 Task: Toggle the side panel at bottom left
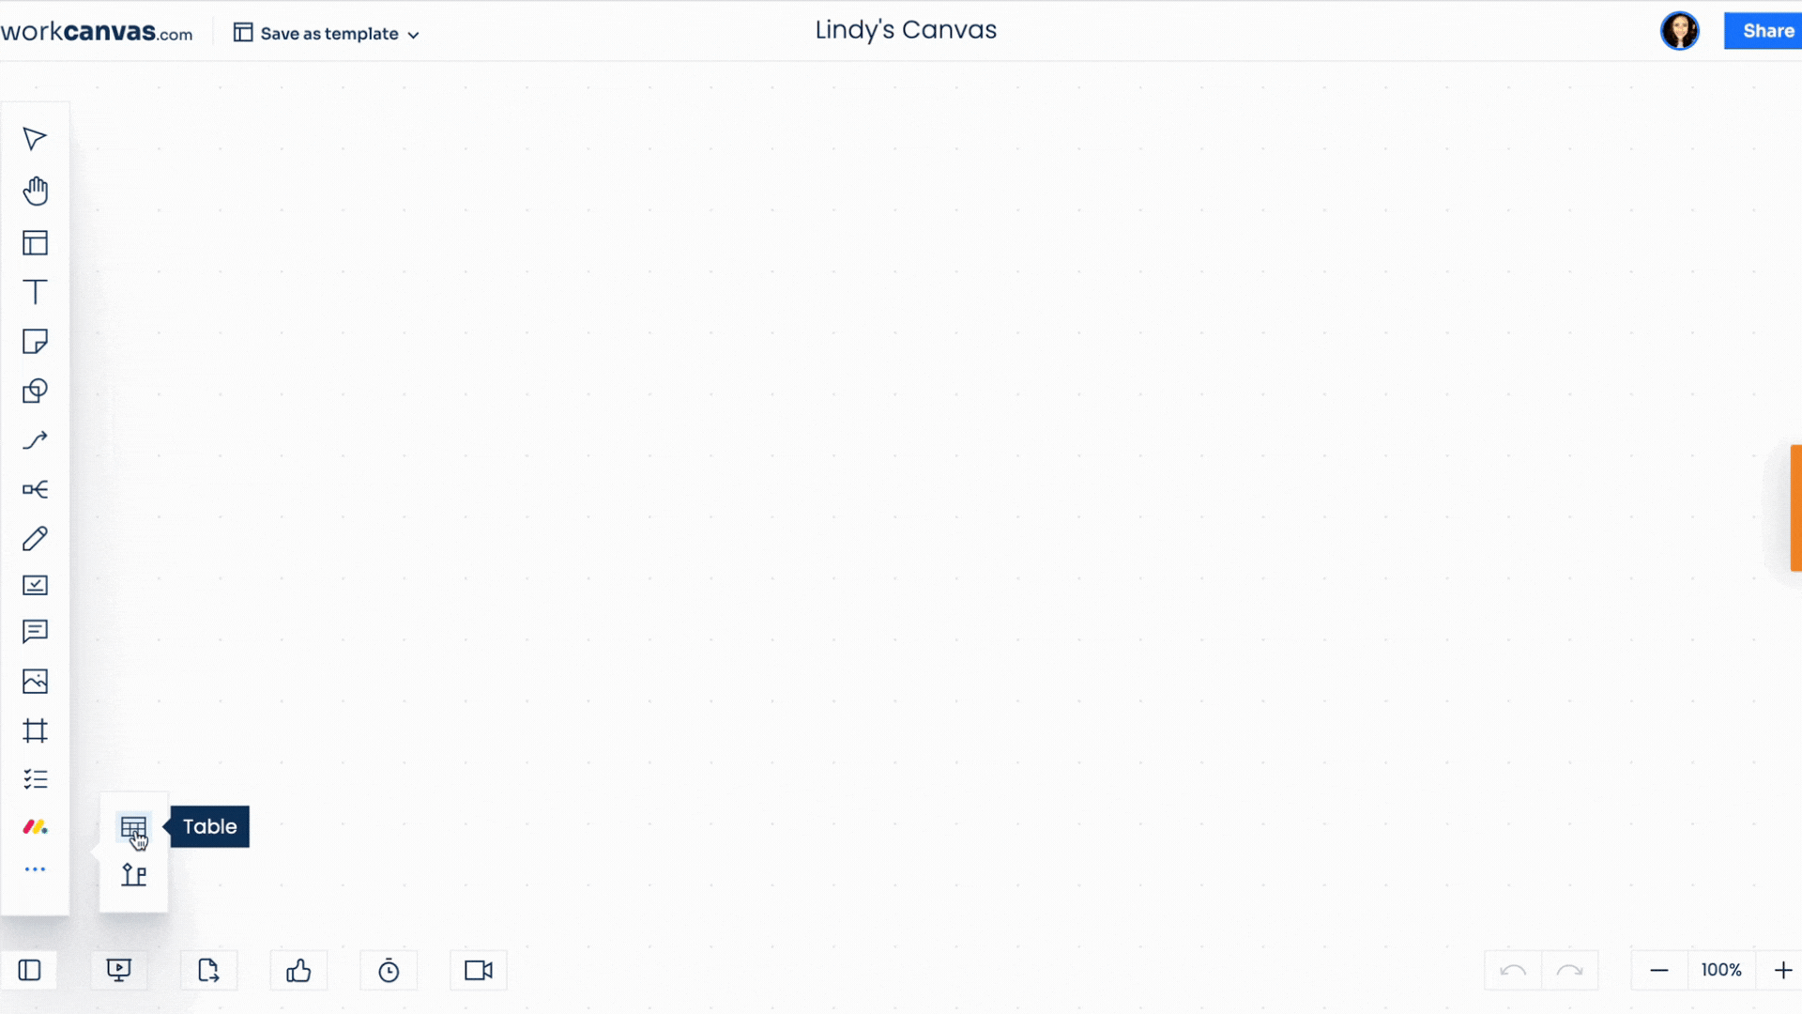pyautogui.click(x=29, y=970)
